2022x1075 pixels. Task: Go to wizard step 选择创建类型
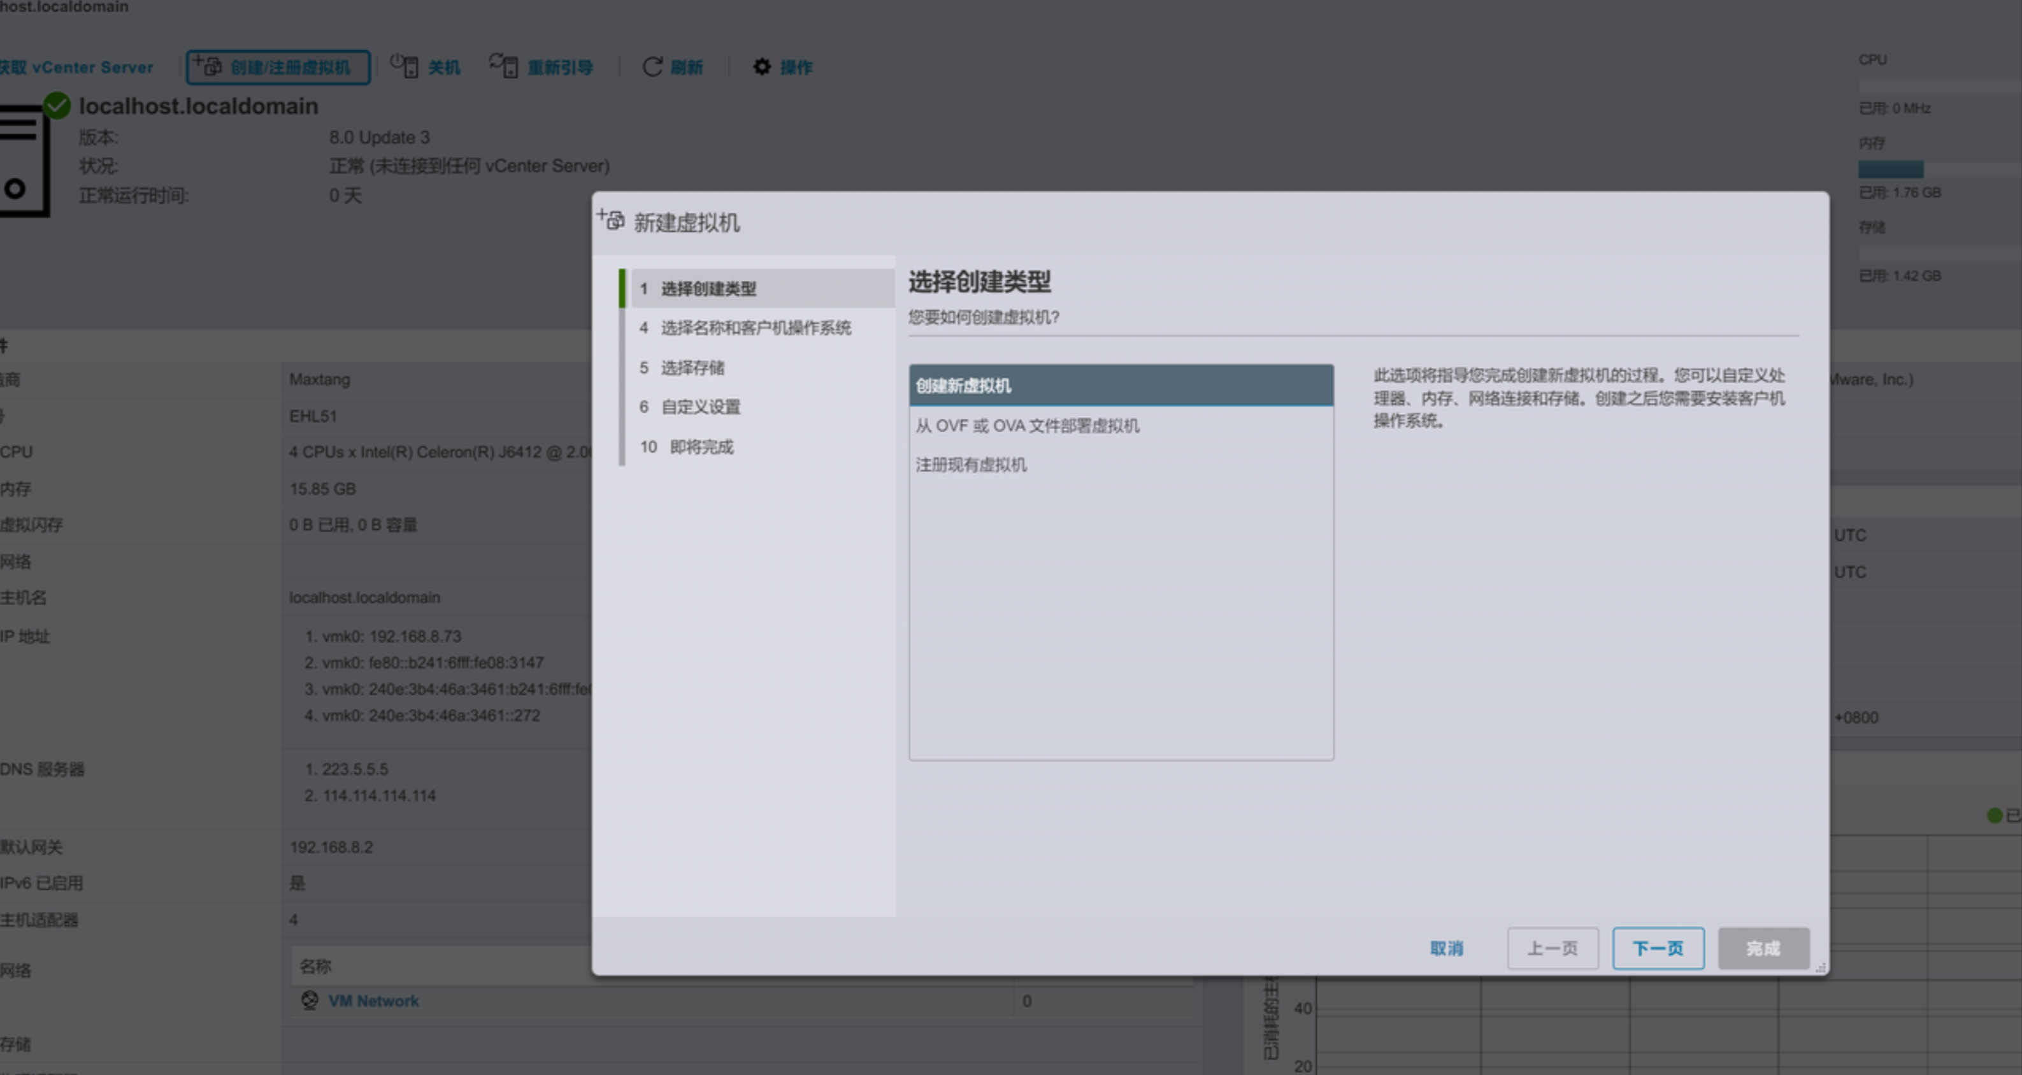point(708,288)
